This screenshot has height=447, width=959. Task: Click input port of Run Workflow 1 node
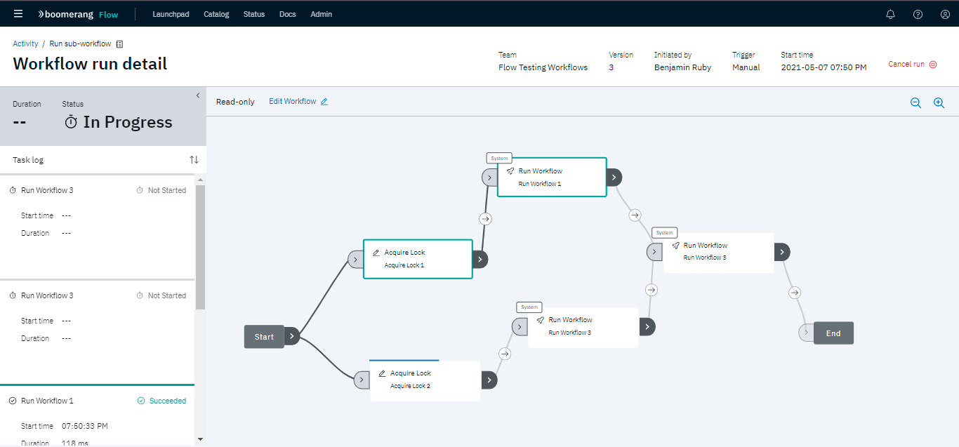489,178
